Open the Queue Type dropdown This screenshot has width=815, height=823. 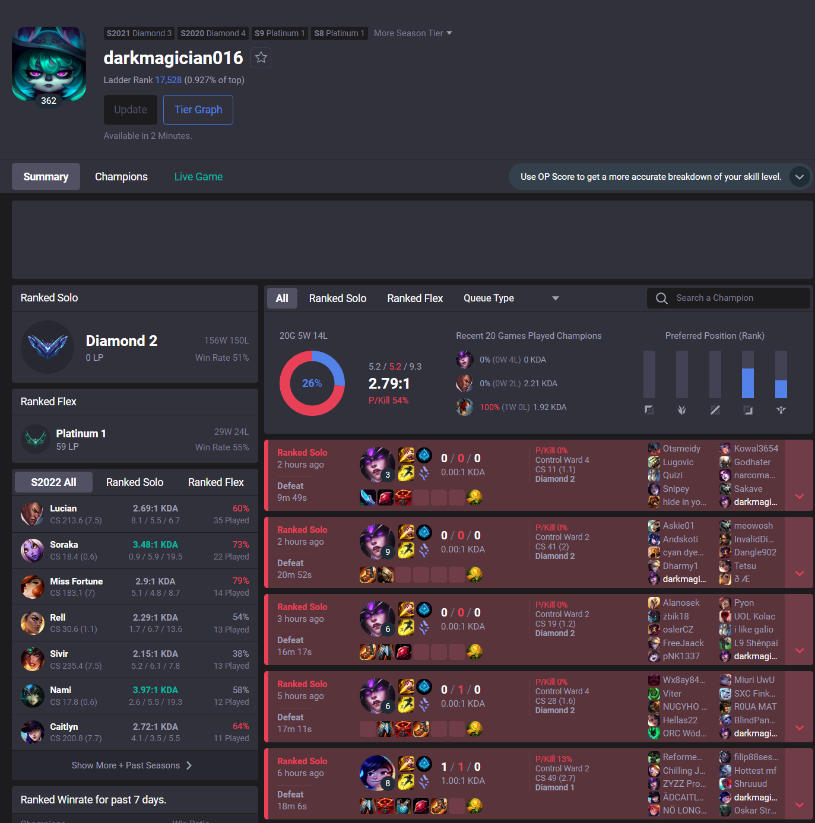click(511, 298)
